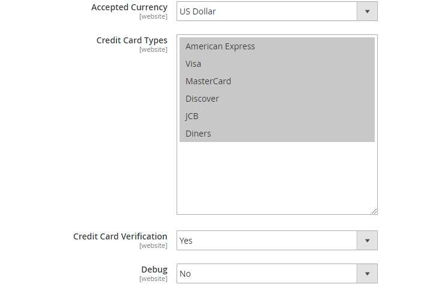Screen dimensions: 421x293
Task: Open the Credit Card Verification dropdown arrow
Action: click(x=367, y=241)
